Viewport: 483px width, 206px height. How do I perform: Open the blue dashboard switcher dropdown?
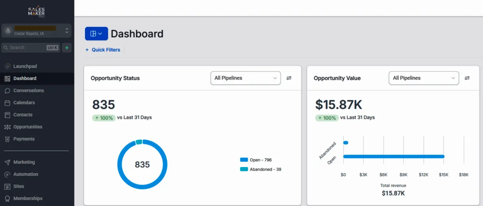coord(96,34)
